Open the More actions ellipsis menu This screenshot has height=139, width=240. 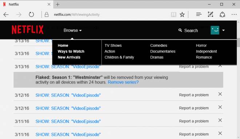(234, 15)
